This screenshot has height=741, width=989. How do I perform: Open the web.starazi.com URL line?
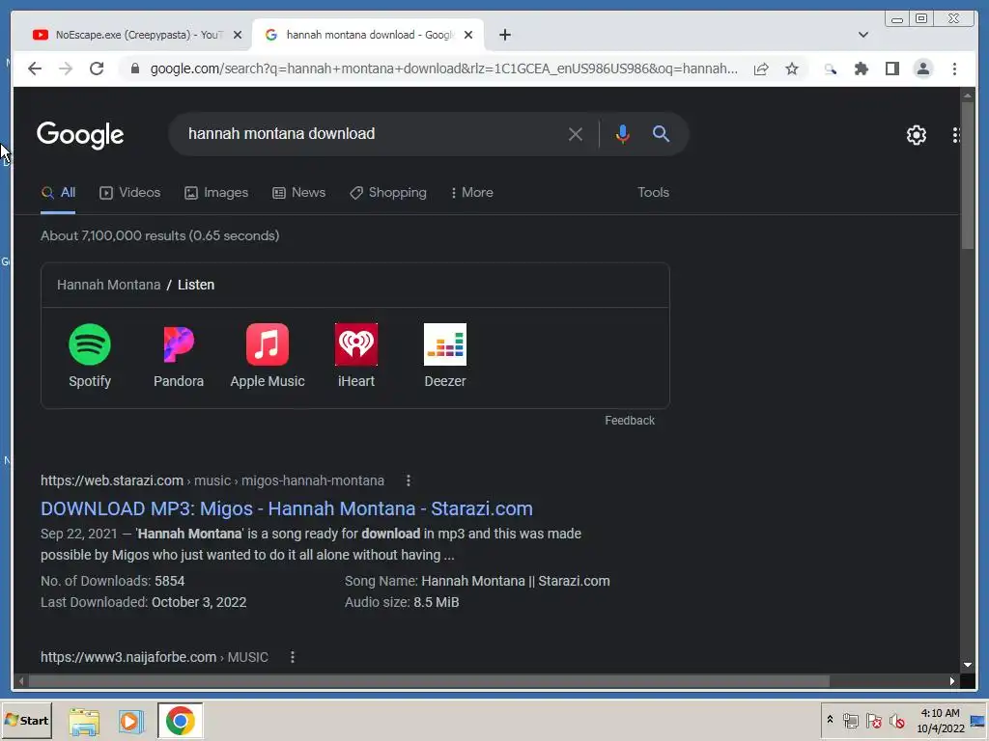[212, 480]
